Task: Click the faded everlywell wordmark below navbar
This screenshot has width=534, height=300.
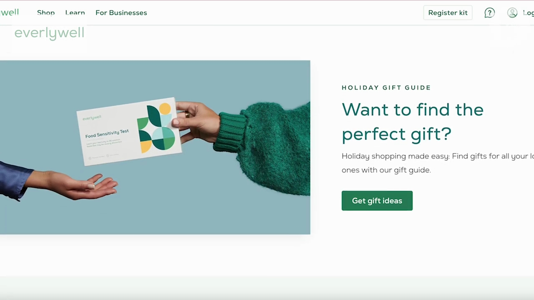Action: point(49,33)
